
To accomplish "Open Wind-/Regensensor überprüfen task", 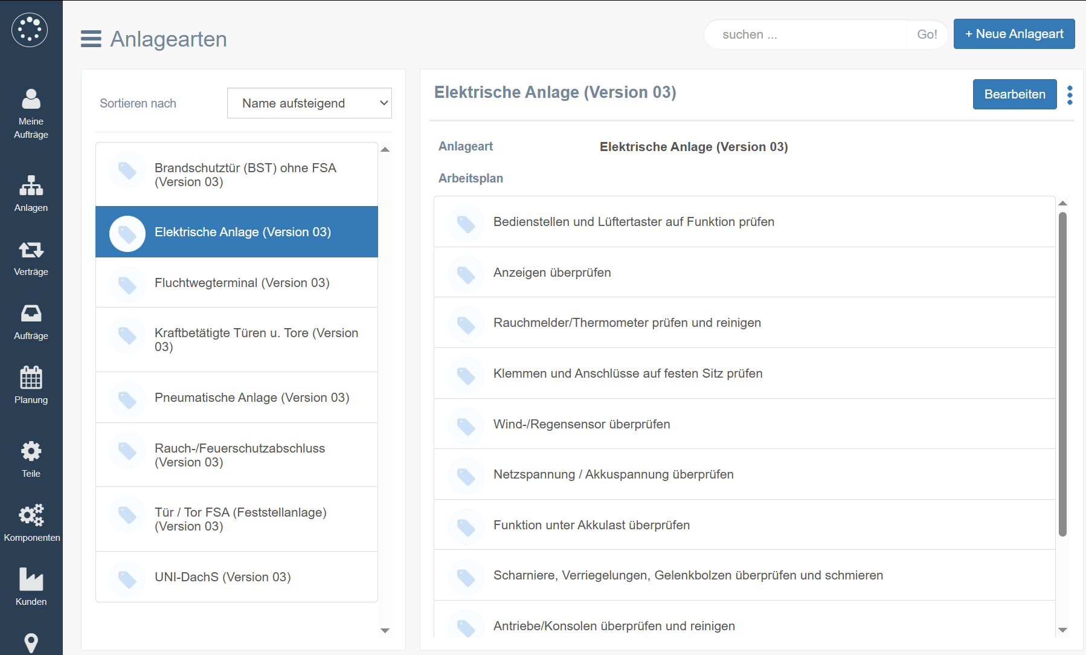I will (582, 424).
